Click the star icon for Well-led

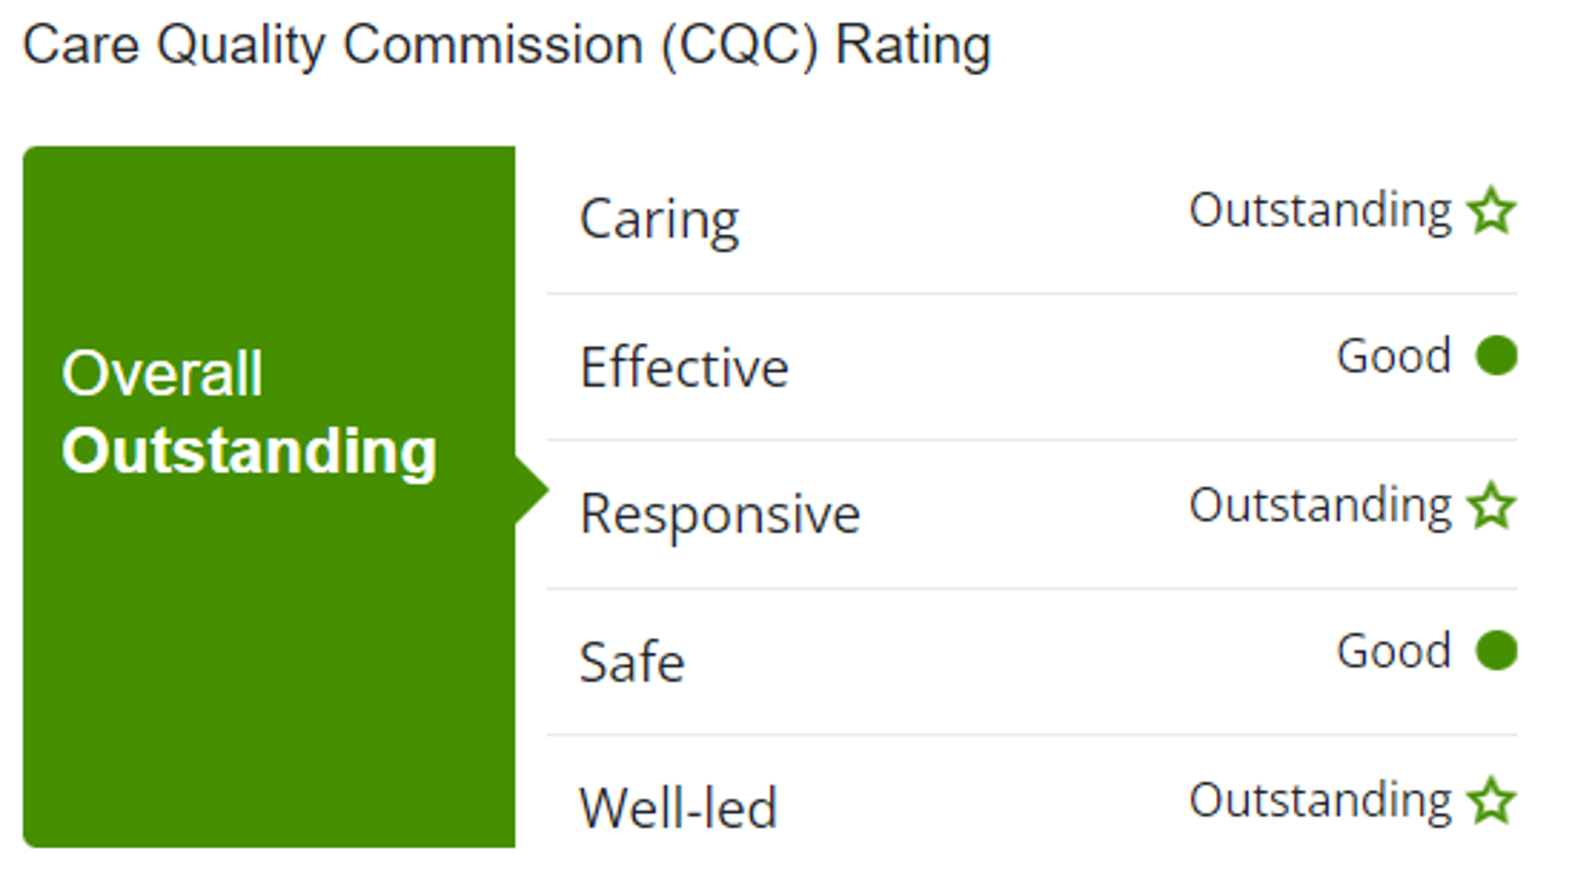(1491, 800)
